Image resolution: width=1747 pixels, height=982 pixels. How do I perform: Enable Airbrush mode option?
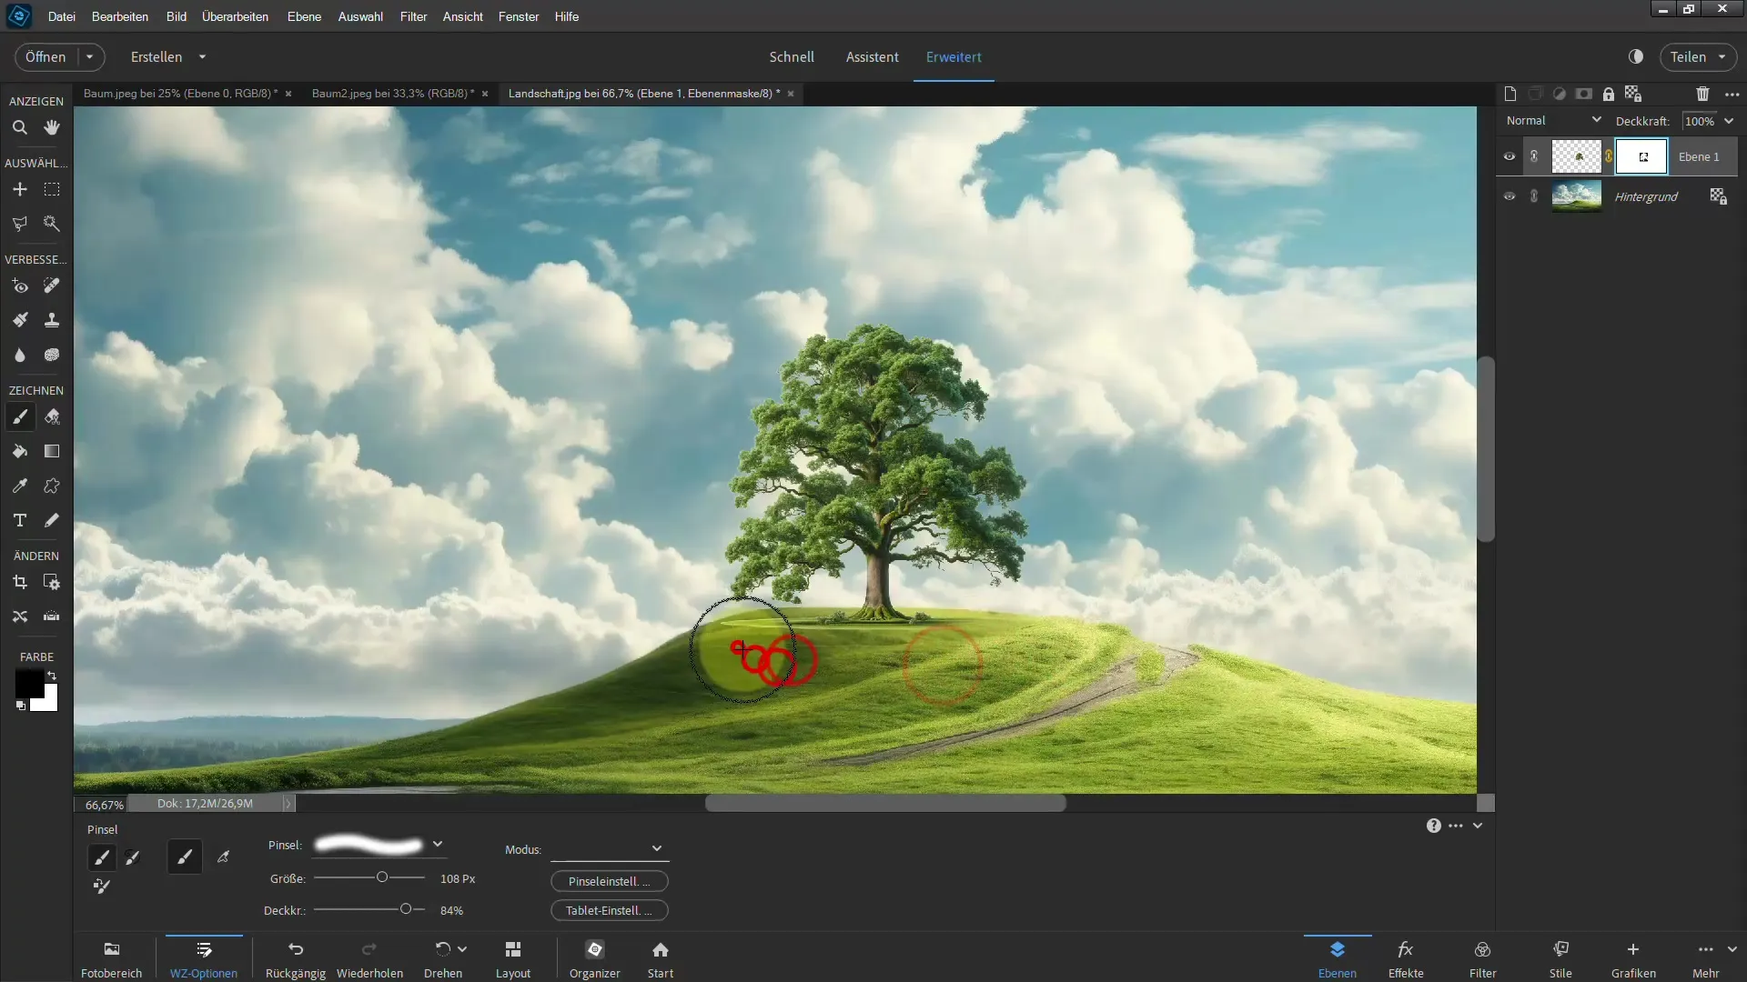click(x=223, y=857)
